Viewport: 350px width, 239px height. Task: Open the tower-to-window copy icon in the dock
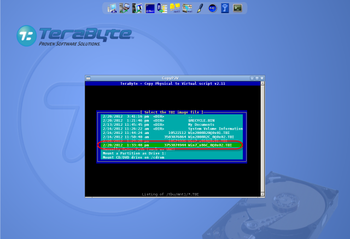[137, 8]
